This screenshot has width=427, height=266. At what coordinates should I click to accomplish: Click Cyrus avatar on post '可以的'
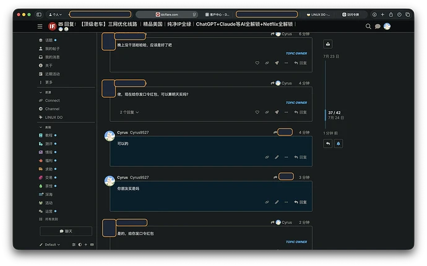(x=110, y=135)
